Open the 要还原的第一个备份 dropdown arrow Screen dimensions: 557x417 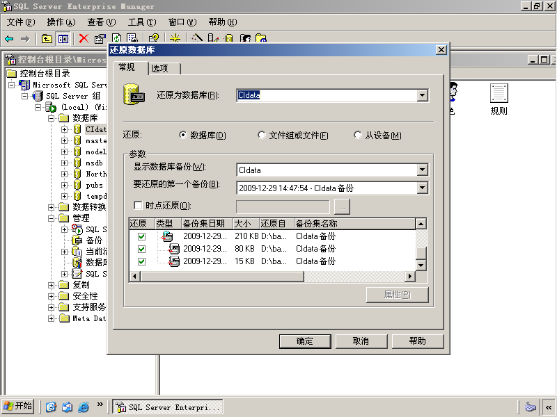pyautogui.click(x=422, y=188)
